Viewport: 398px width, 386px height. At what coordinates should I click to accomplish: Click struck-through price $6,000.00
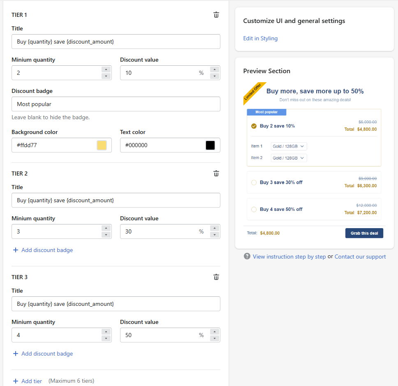coord(368,122)
